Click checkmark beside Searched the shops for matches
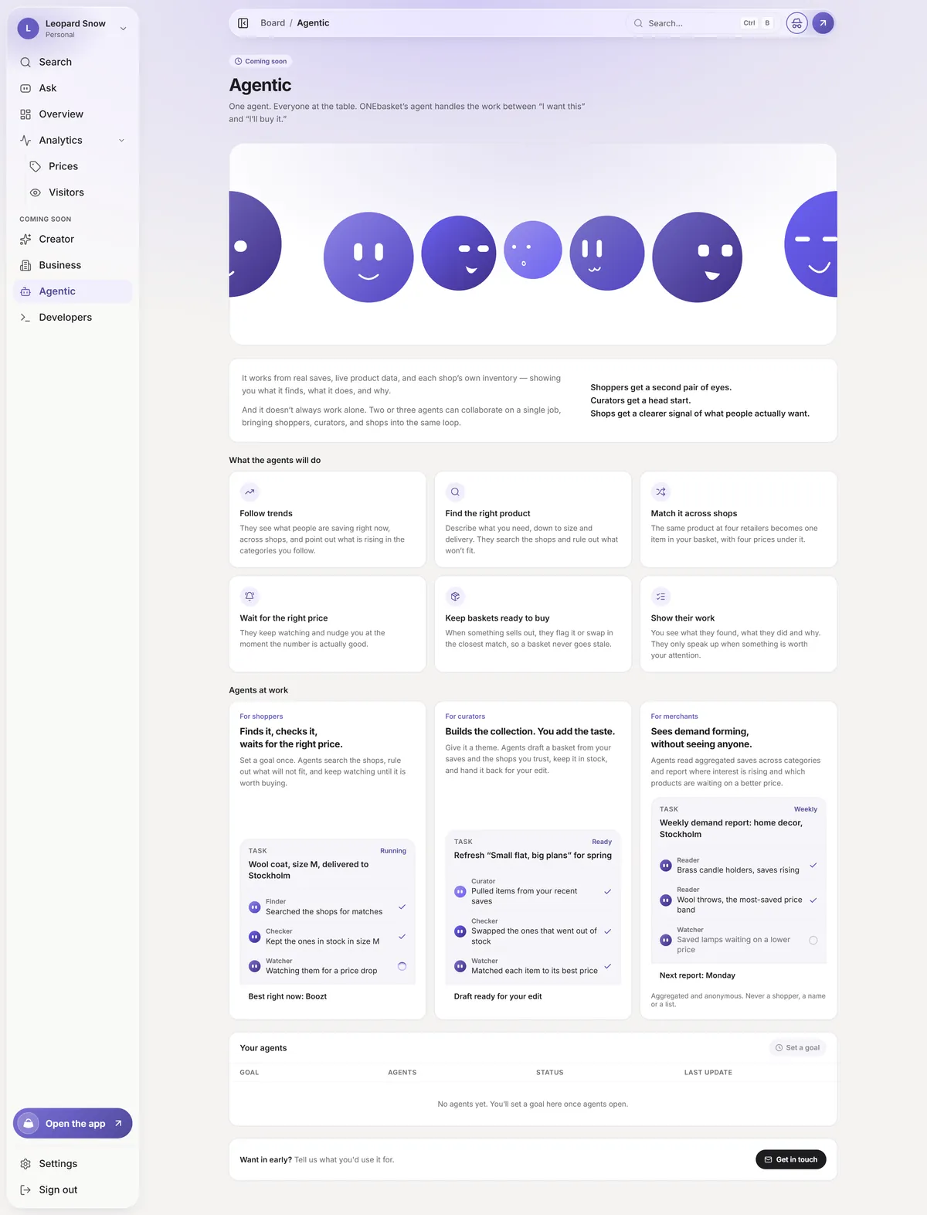 tap(402, 907)
